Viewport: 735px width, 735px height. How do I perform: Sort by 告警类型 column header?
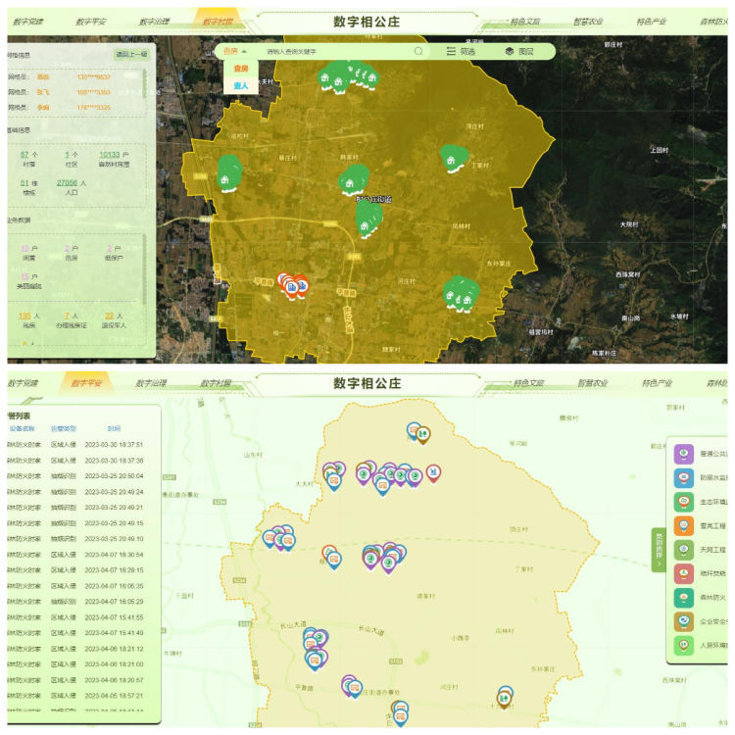pyautogui.click(x=64, y=428)
